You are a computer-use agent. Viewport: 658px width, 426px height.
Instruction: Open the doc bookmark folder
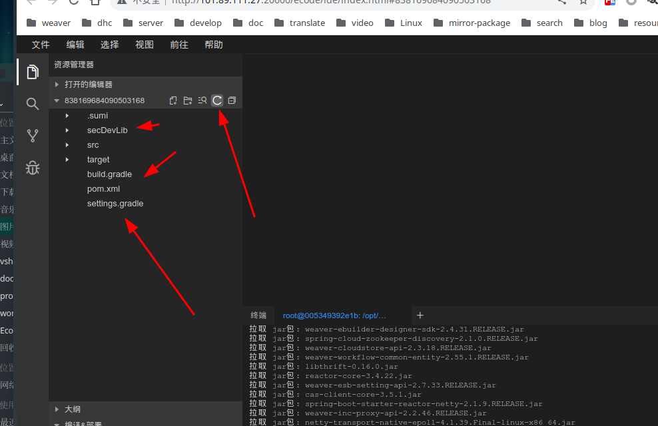(x=248, y=23)
